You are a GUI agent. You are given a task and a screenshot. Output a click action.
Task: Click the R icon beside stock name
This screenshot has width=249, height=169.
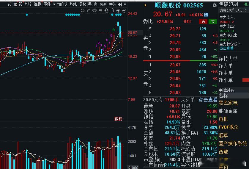click(x=145, y=5)
